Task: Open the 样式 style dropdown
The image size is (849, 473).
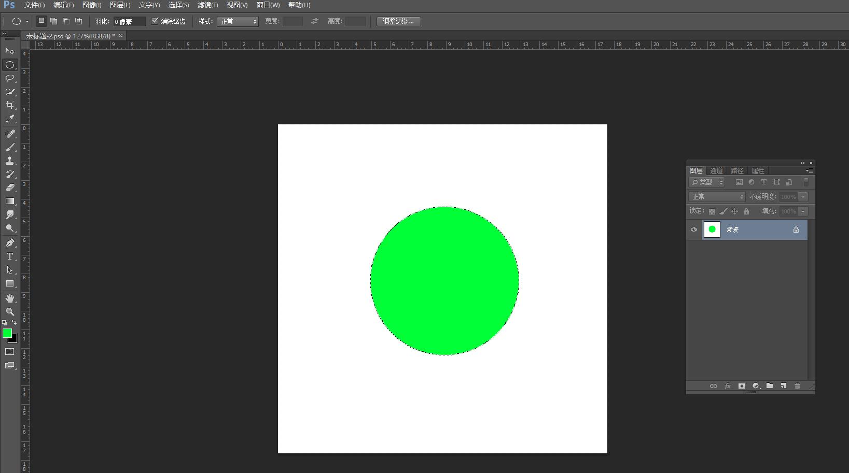Action: (x=238, y=21)
